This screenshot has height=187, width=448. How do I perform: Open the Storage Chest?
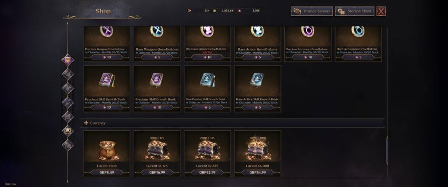354,11
